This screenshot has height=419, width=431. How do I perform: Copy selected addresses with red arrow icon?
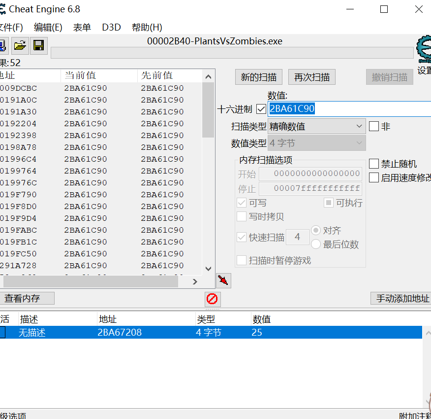point(223,280)
